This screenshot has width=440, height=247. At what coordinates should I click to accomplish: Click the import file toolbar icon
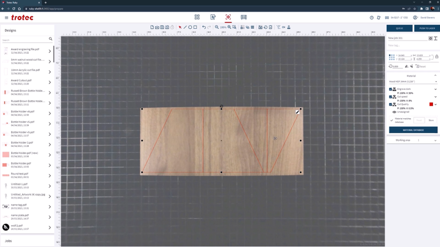pyautogui.click(x=157, y=27)
